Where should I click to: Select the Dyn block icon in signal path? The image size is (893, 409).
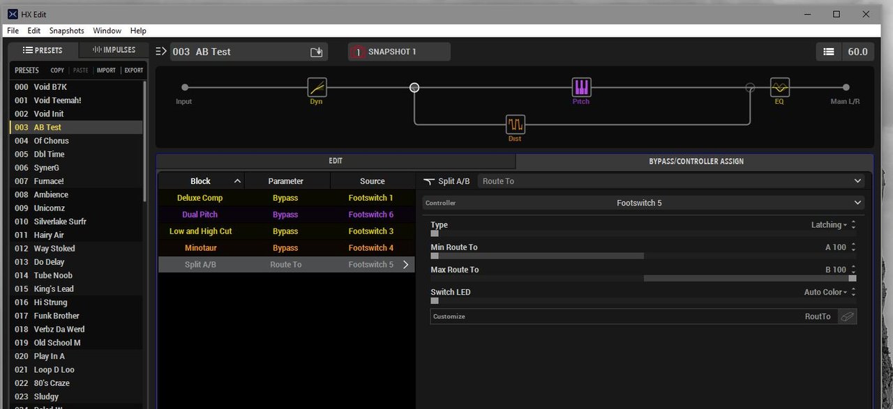point(317,87)
